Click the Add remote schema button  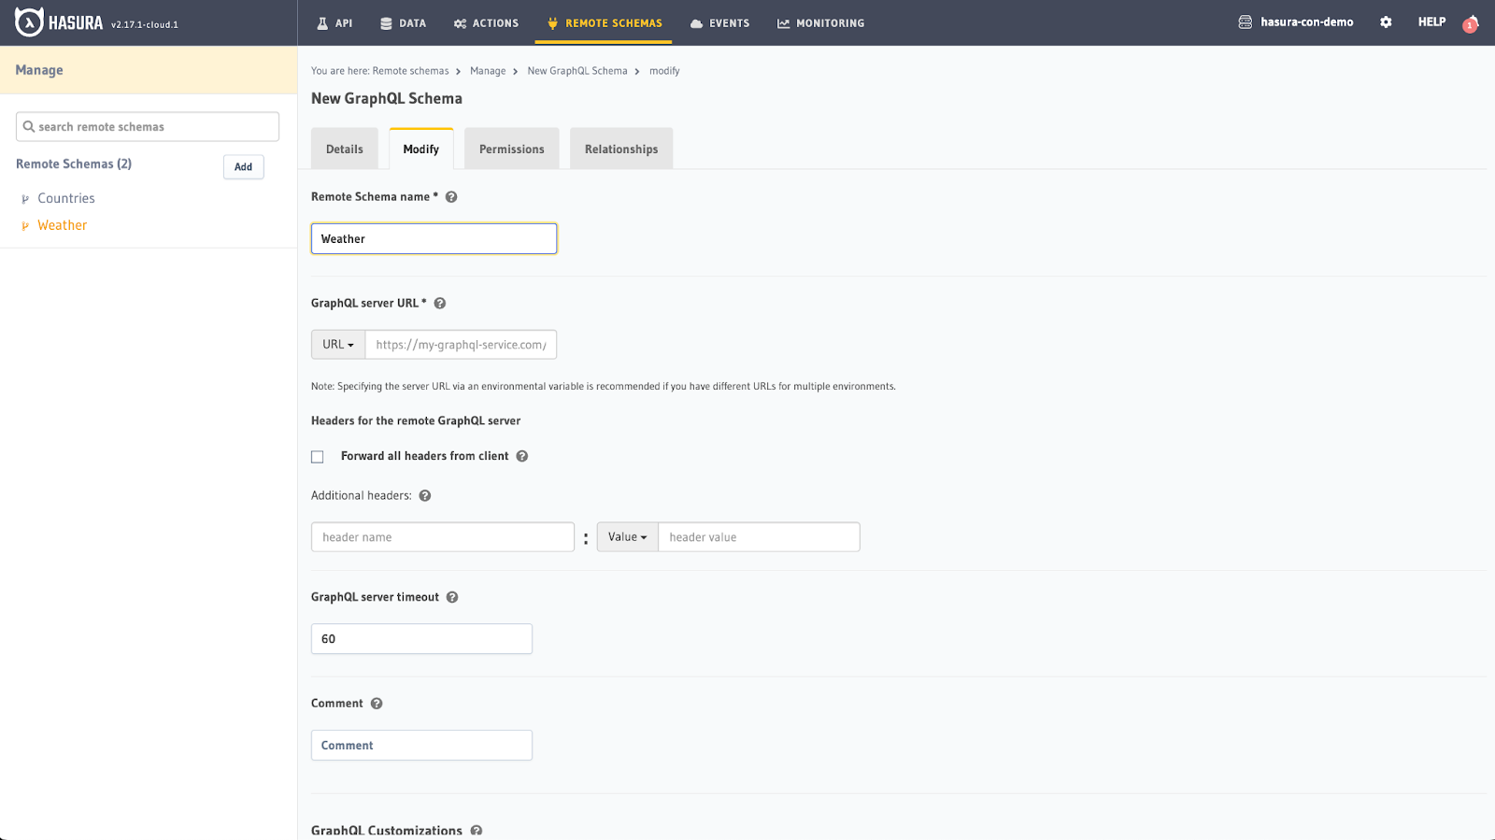pyautogui.click(x=243, y=167)
